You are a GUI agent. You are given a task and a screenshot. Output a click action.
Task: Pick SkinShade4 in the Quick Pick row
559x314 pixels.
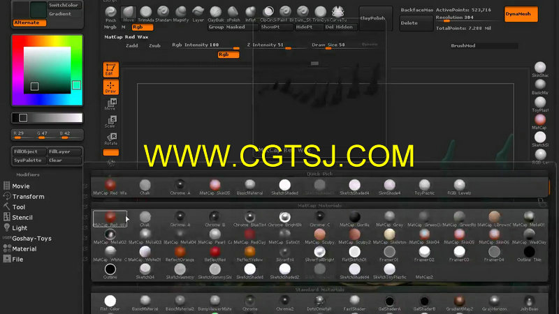(389, 187)
